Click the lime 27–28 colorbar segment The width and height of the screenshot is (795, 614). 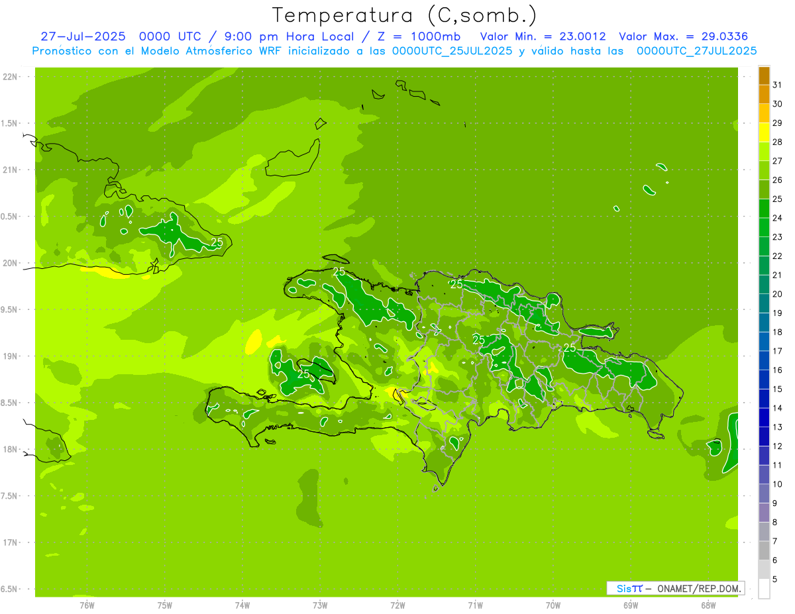[x=764, y=152]
